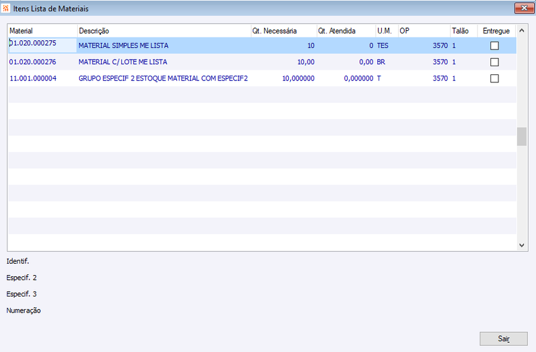Click the Identif. label
Viewport: 536px width, 352px height.
(x=18, y=261)
